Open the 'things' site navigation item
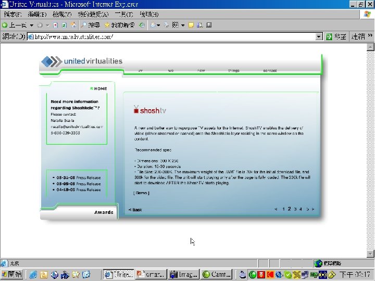This screenshot has height=281, width=375. 234,70
